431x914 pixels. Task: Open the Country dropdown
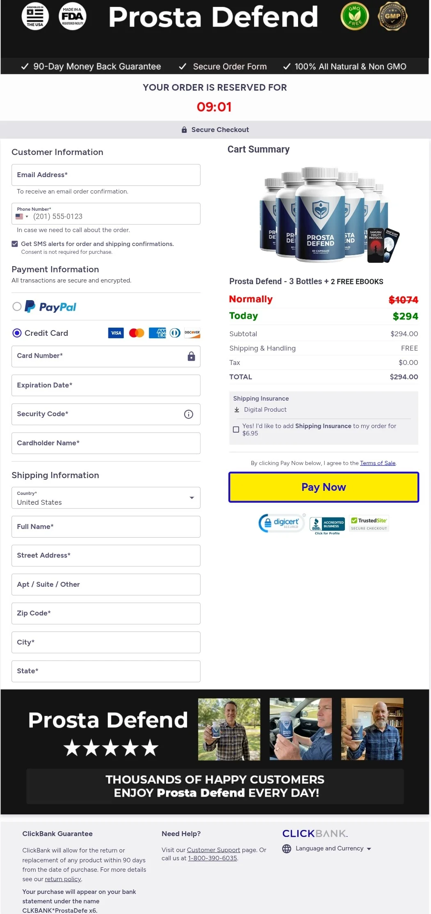coord(106,498)
